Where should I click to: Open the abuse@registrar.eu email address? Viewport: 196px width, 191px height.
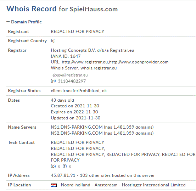[70, 75]
